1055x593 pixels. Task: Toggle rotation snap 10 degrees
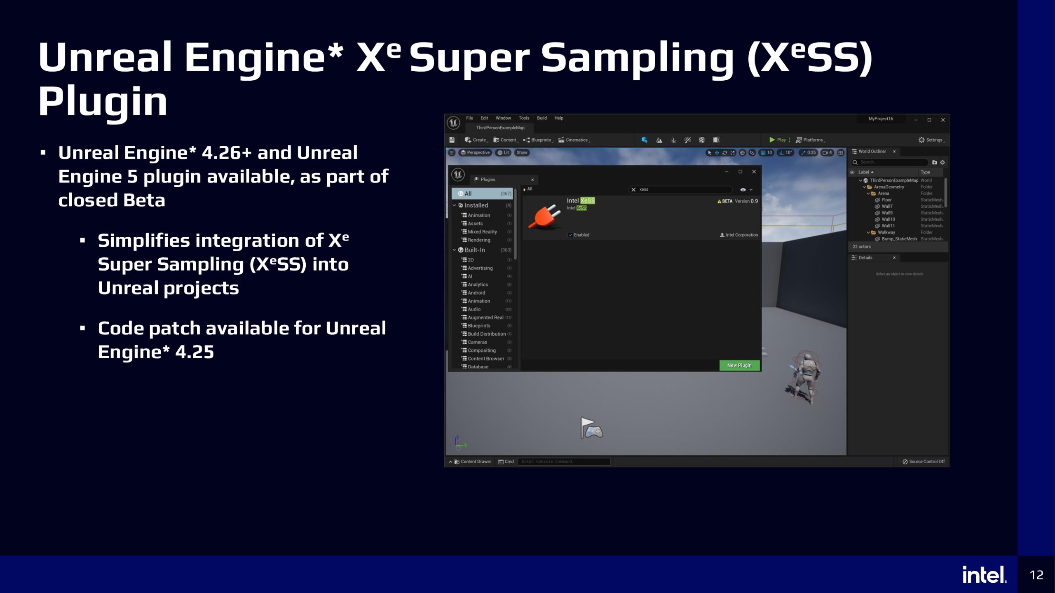tap(785, 153)
